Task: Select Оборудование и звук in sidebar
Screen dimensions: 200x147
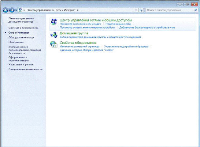Action: point(21,37)
